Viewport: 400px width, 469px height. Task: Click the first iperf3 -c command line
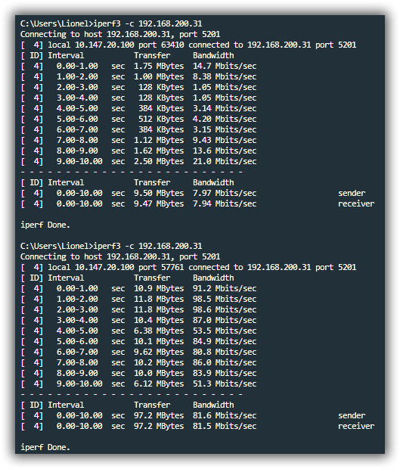click(x=111, y=23)
